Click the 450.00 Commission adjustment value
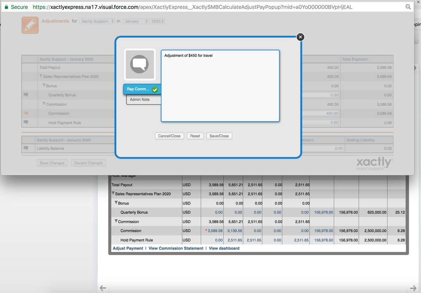This screenshot has width=421, height=293. pos(332,113)
